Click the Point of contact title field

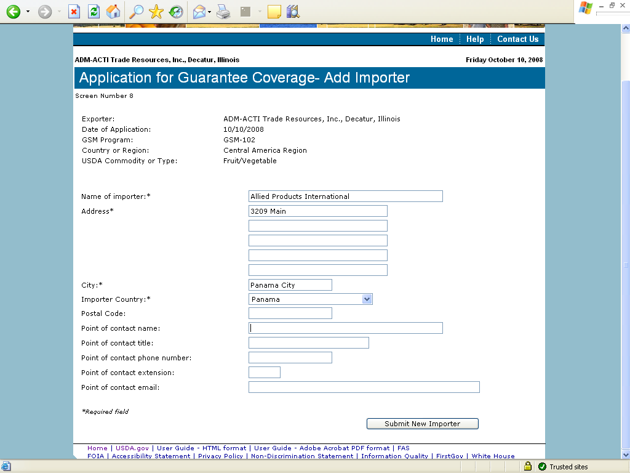tap(309, 342)
